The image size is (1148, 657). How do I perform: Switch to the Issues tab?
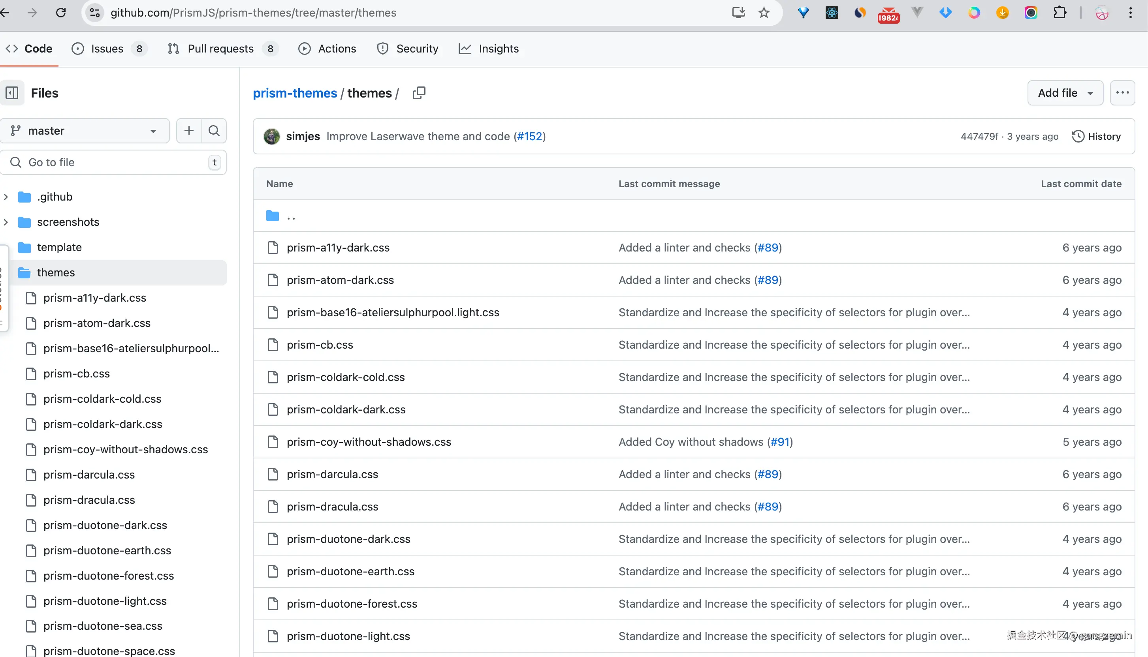(x=107, y=49)
